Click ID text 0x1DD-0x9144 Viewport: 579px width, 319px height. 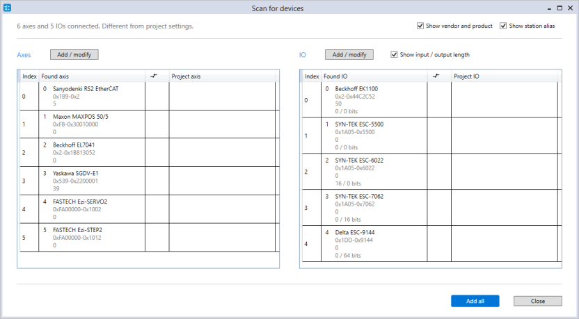(354, 240)
